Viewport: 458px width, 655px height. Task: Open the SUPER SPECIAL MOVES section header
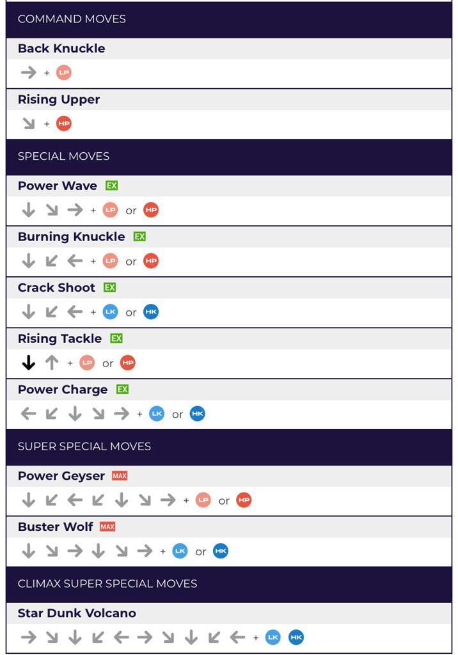[x=84, y=446]
